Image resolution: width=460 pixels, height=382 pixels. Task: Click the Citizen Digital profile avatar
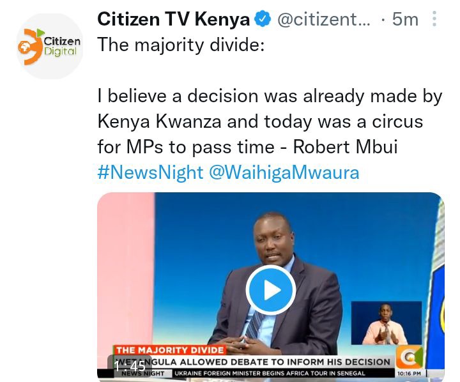(x=50, y=46)
